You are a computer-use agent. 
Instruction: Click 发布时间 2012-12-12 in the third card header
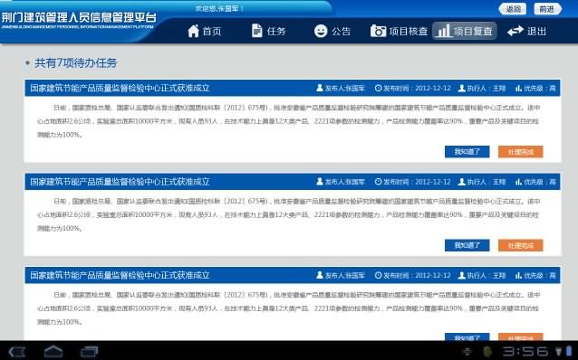(x=412, y=275)
